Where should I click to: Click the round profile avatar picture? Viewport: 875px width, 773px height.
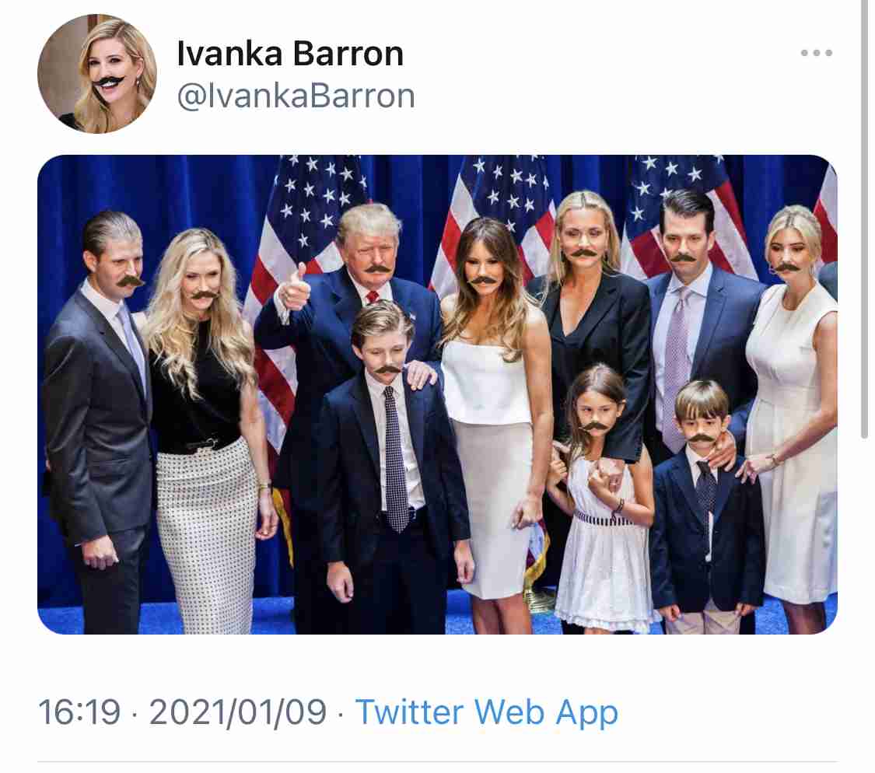pos(97,74)
